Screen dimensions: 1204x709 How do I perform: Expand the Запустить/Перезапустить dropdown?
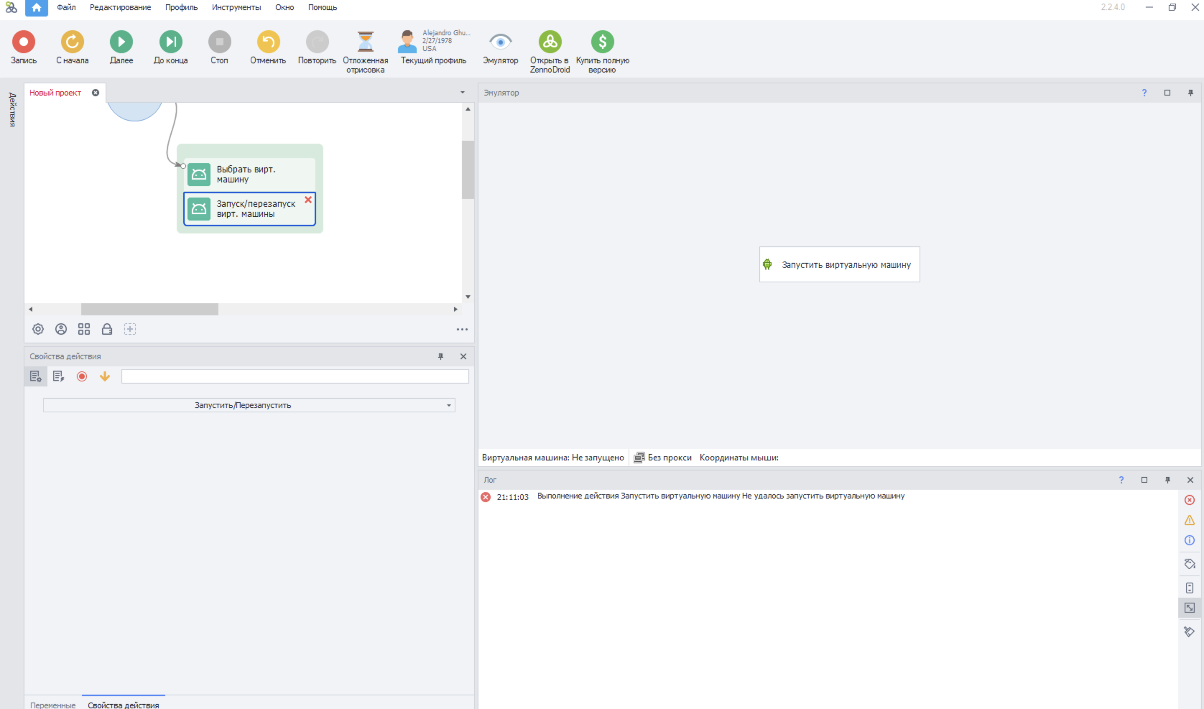tap(449, 406)
